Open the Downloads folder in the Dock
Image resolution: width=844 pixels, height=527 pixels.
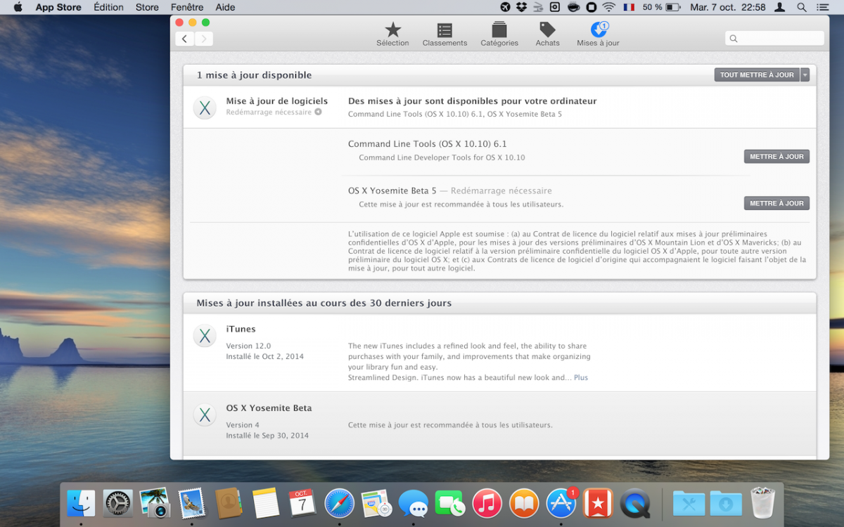pyautogui.click(x=726, y=503)
